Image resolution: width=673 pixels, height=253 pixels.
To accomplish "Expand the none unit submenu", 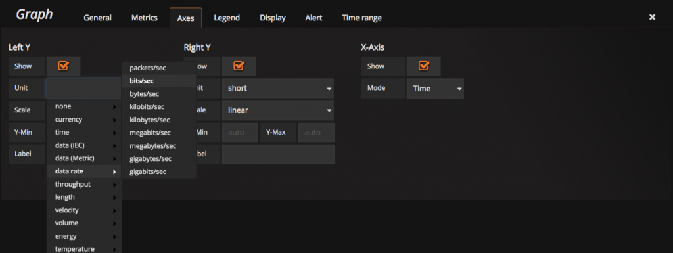I will [x=84, y=106].
